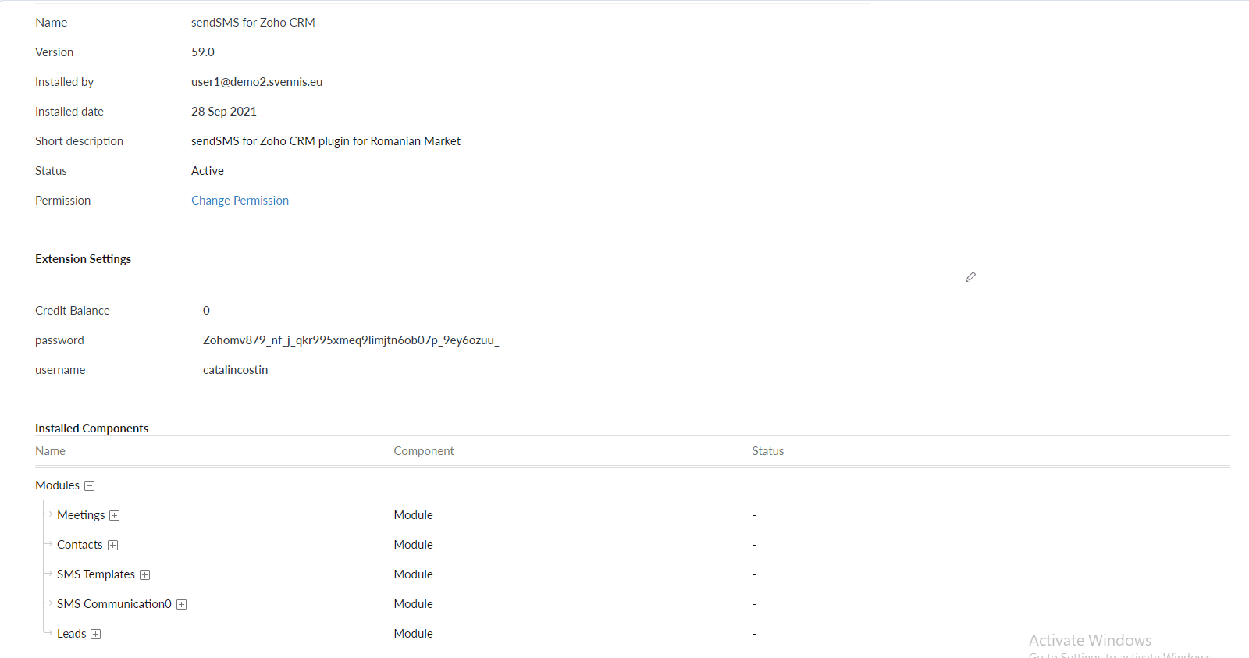
Task: Click the Modules group label
Action: [57, 485]
